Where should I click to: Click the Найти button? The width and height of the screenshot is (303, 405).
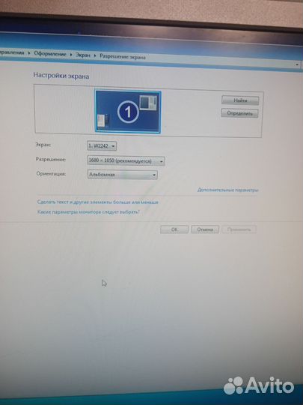point(240,100)
